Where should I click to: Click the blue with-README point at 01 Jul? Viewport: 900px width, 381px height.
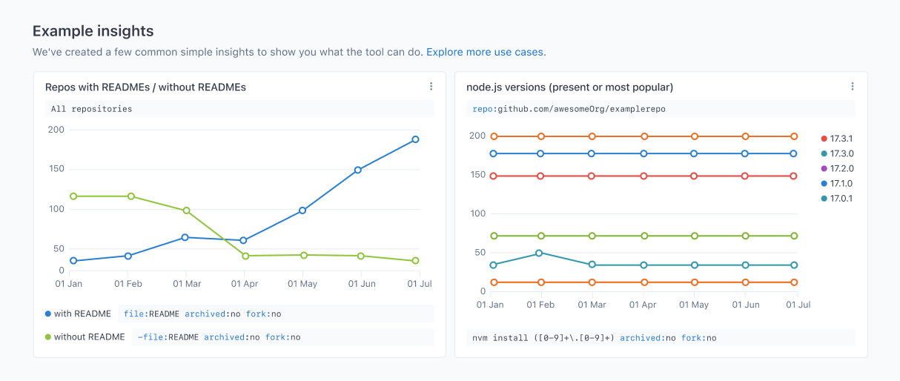coord(416,139)
